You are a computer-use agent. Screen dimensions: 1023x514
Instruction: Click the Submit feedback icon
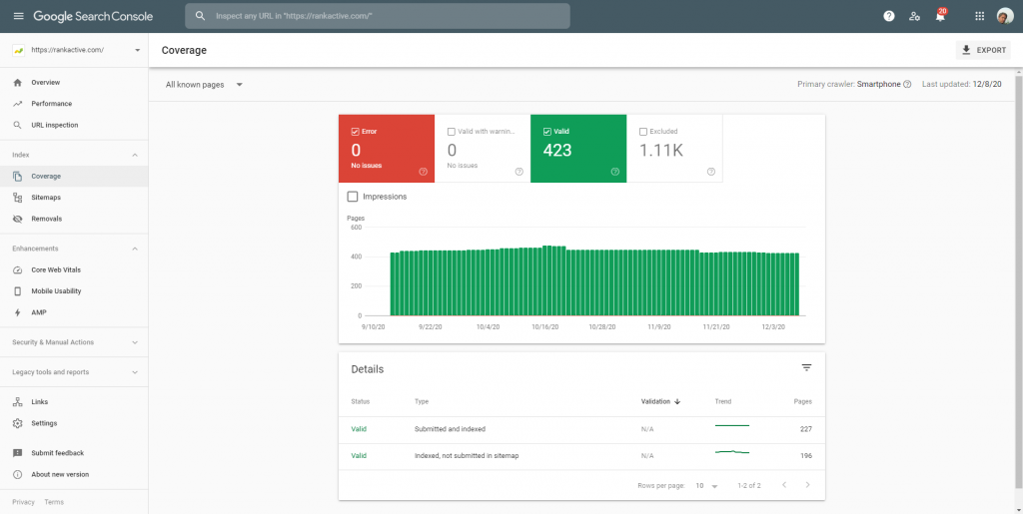click(18, 453)
